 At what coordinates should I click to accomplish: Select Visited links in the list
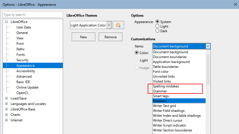(x=179, y=81)
